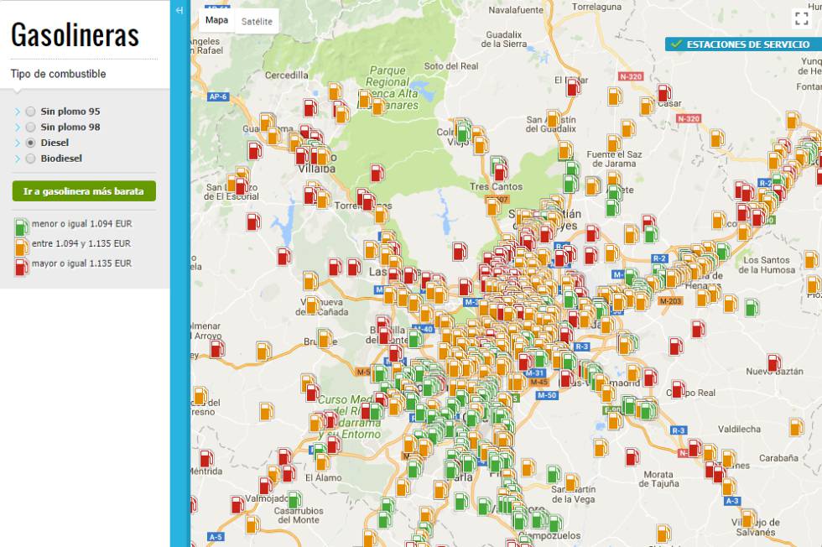Open the orange marker at Villarejo de Salvanés
The width and height of the screenshot is (822, 547).
tap(748, 518)
